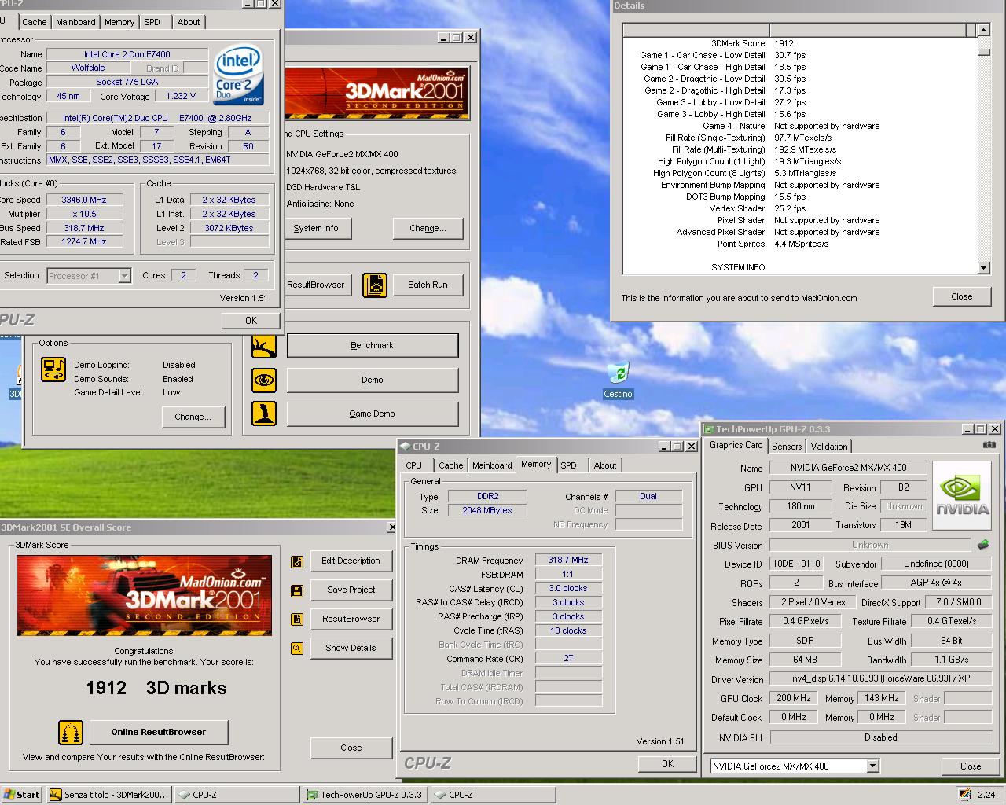
Task: Open Mainboard tab in top CPU-Z window
Action: click(x=75, y=22)
